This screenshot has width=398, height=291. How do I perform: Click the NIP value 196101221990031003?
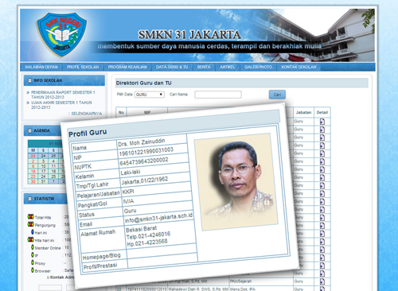tap(146, 152)
